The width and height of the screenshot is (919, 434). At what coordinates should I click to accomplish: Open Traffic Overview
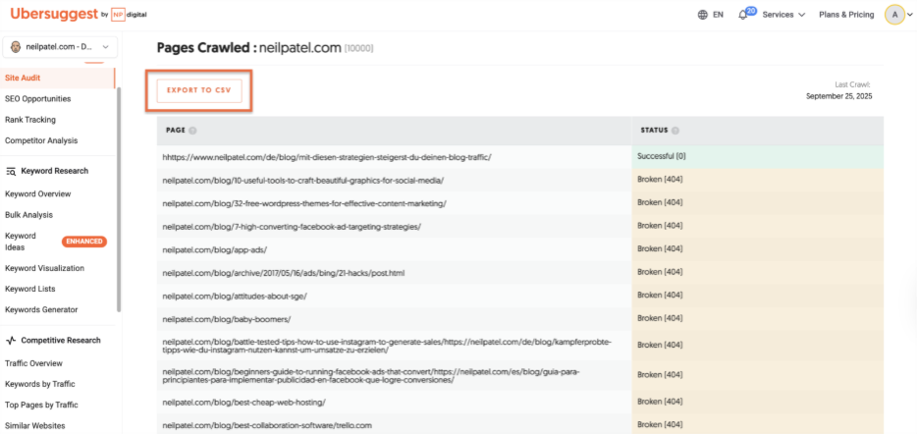tap(33, 363)
